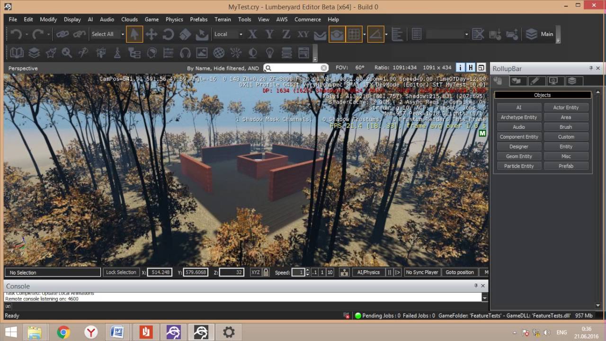Open the Terrain Editor image icon

click(x=202, y=53)
